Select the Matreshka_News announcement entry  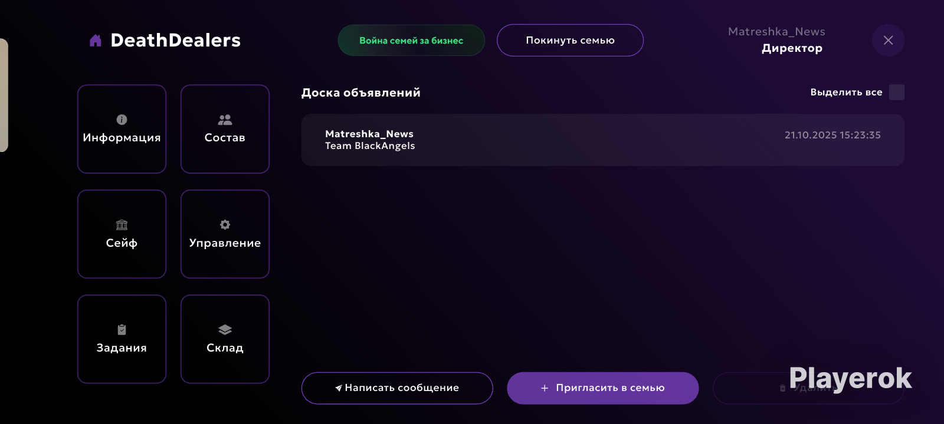tap(602, 140)
